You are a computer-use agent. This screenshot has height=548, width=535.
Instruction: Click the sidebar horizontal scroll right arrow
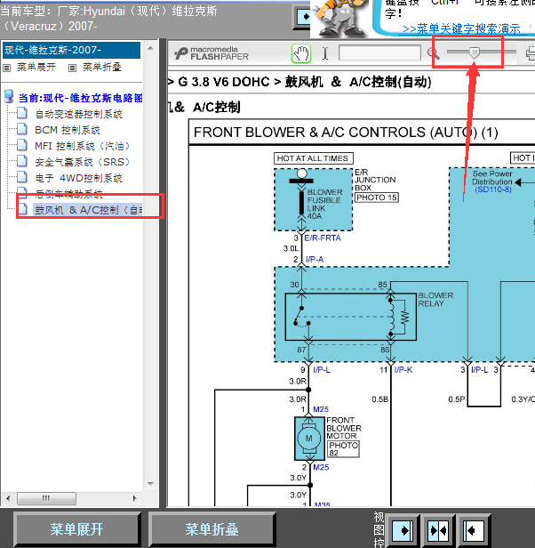pos(135,498)
